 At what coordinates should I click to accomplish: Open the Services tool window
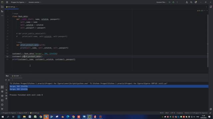tap(2, 96)
